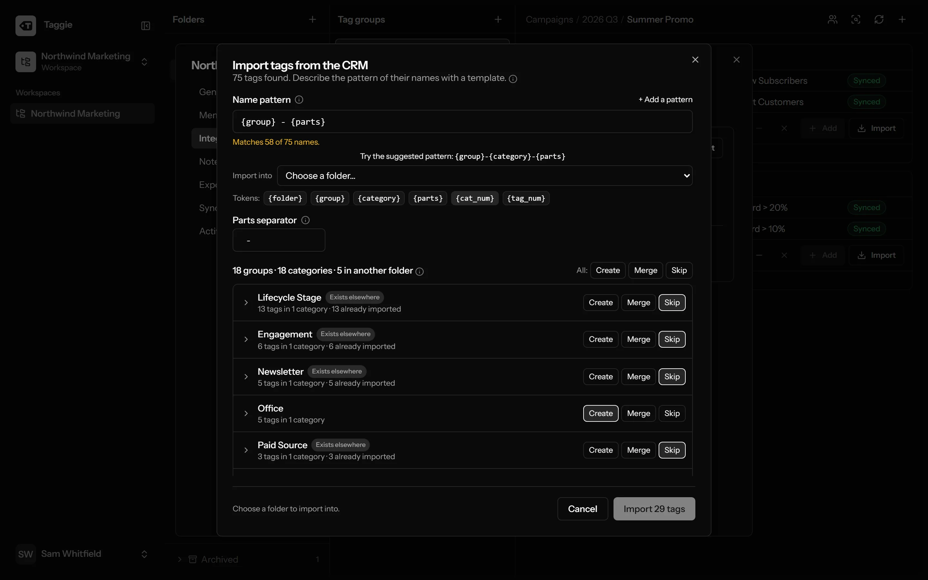Open the Choose a folder dropdown

coord(485,176)
